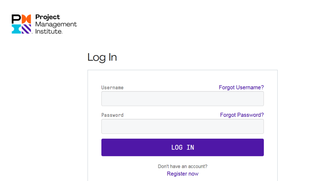Image resolution: width=329 pixels, height=181 pixels.
Task: Click the LOG IN text on the button
Action: [182, 148]
